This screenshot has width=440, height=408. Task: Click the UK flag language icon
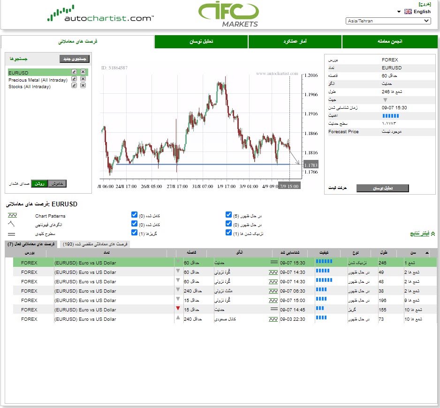click(408, 12)
